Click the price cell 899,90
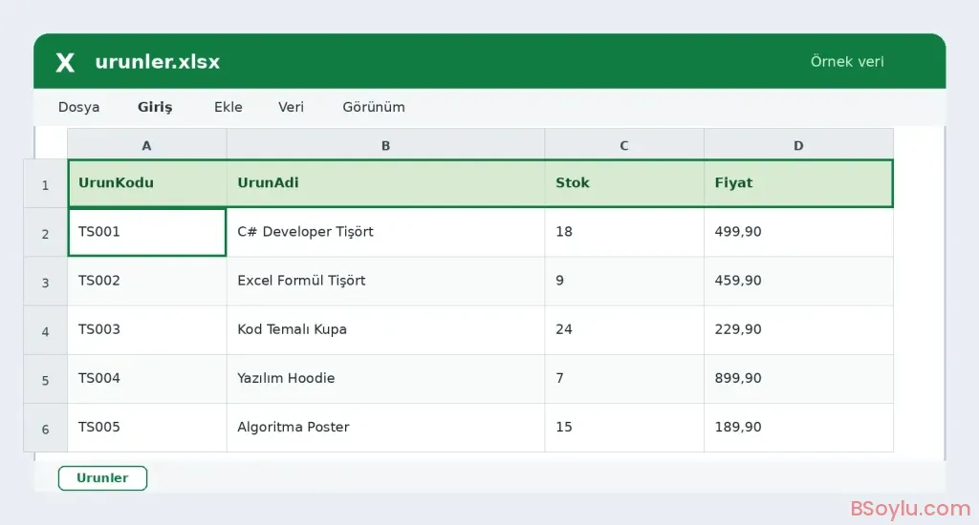The height and width of the screenshot is (525, 979). (x=798, y=378)
